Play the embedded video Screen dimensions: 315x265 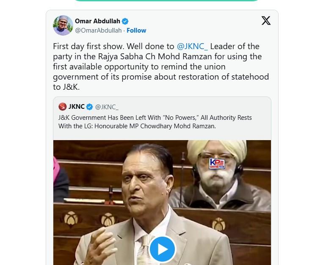[x=162, y=249]
